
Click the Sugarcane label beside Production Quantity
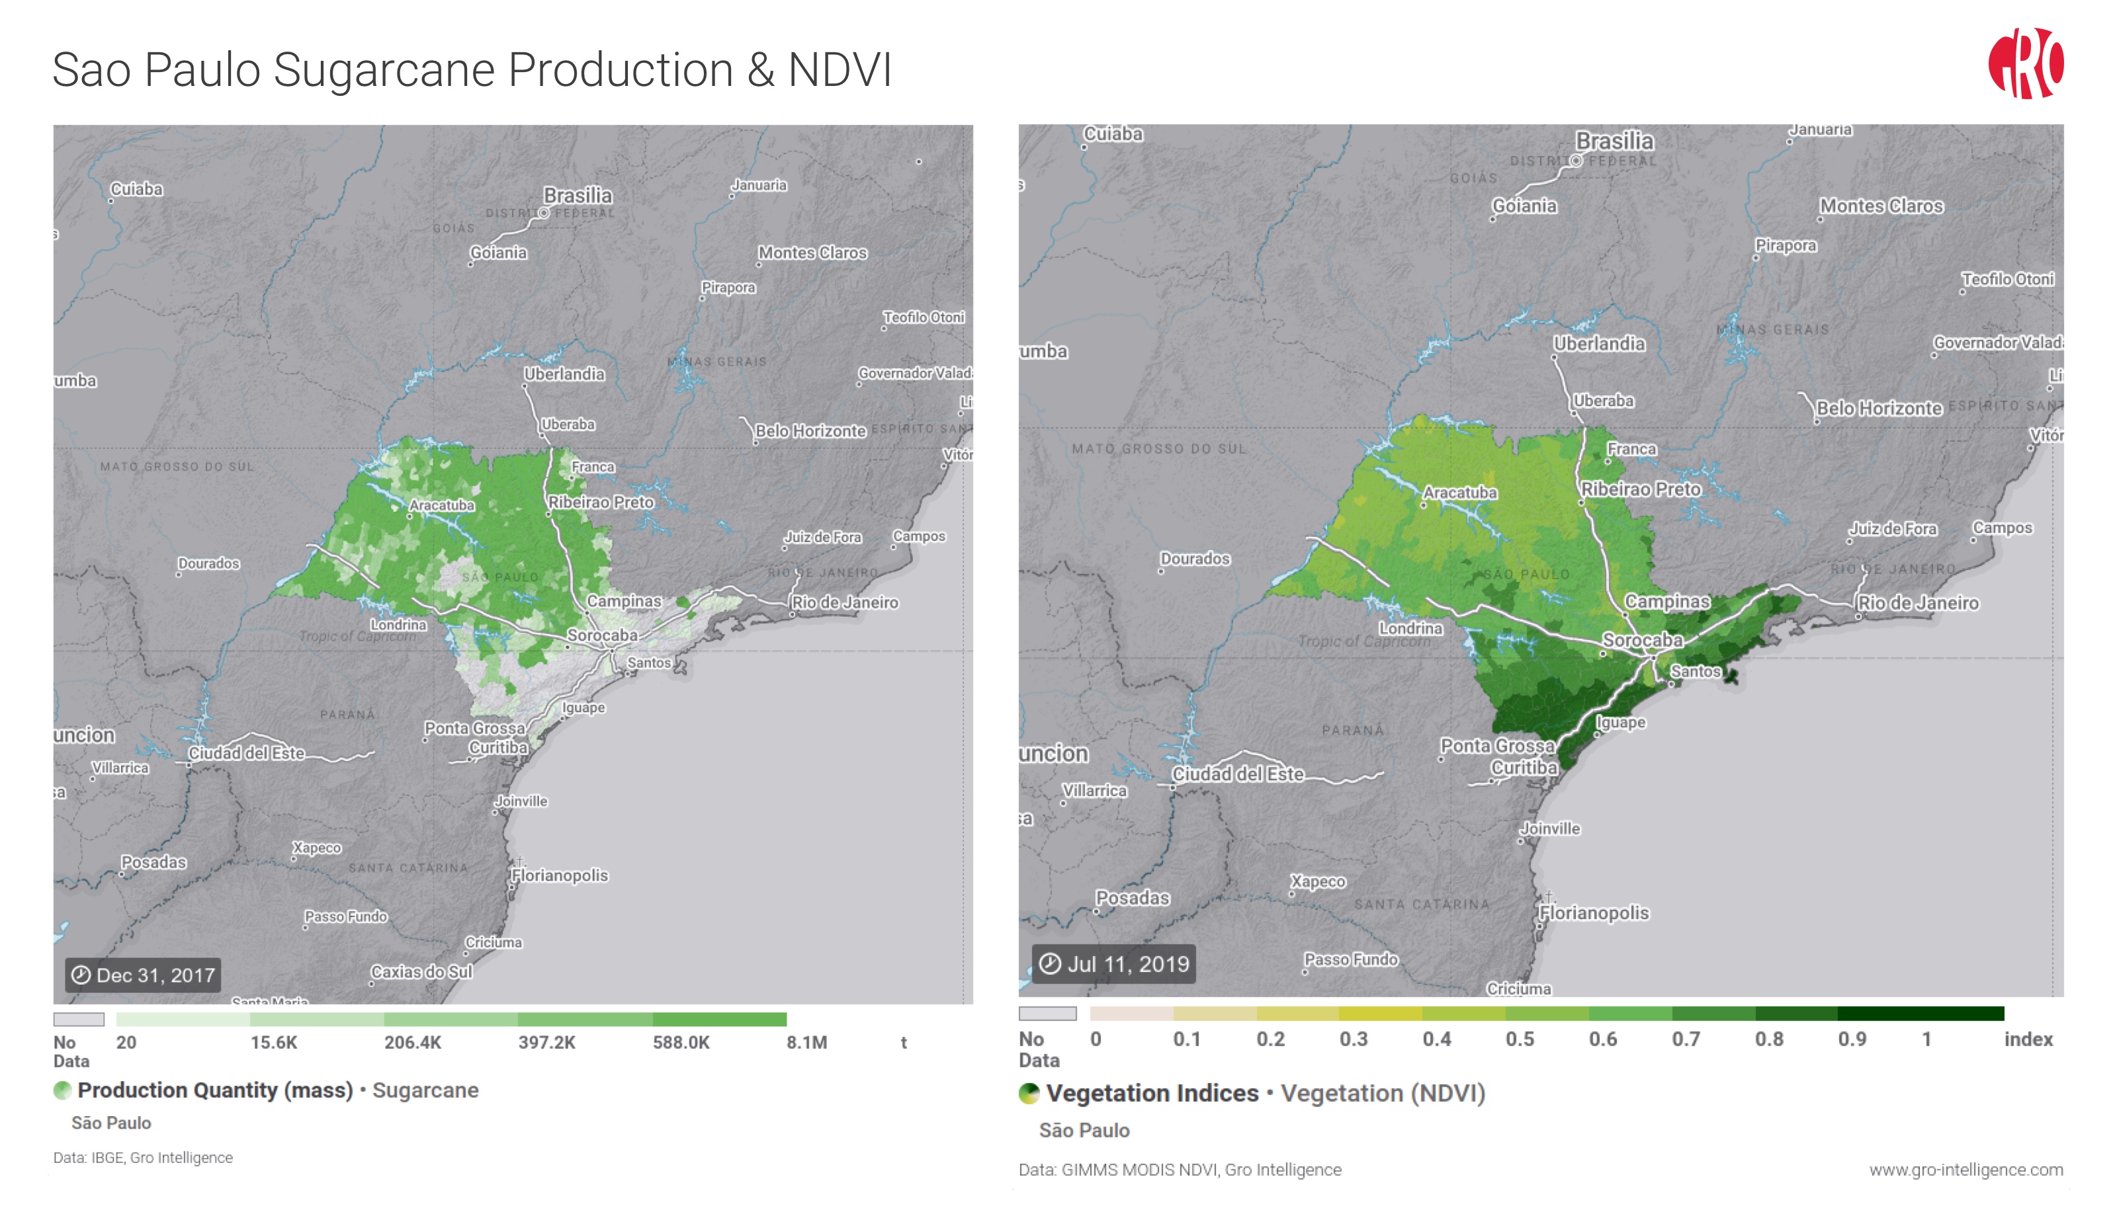coord(426,1090)
